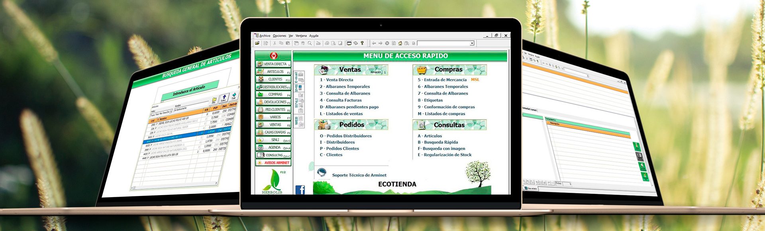
Task: Expand the toolbar combo box dropdown
Action: pyautogui.click(x=472, y=43)
